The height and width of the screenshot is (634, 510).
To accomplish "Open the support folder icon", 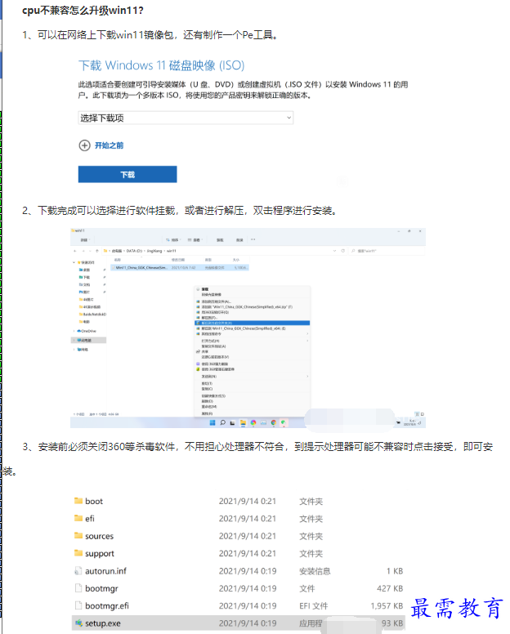I will point(78,553).
